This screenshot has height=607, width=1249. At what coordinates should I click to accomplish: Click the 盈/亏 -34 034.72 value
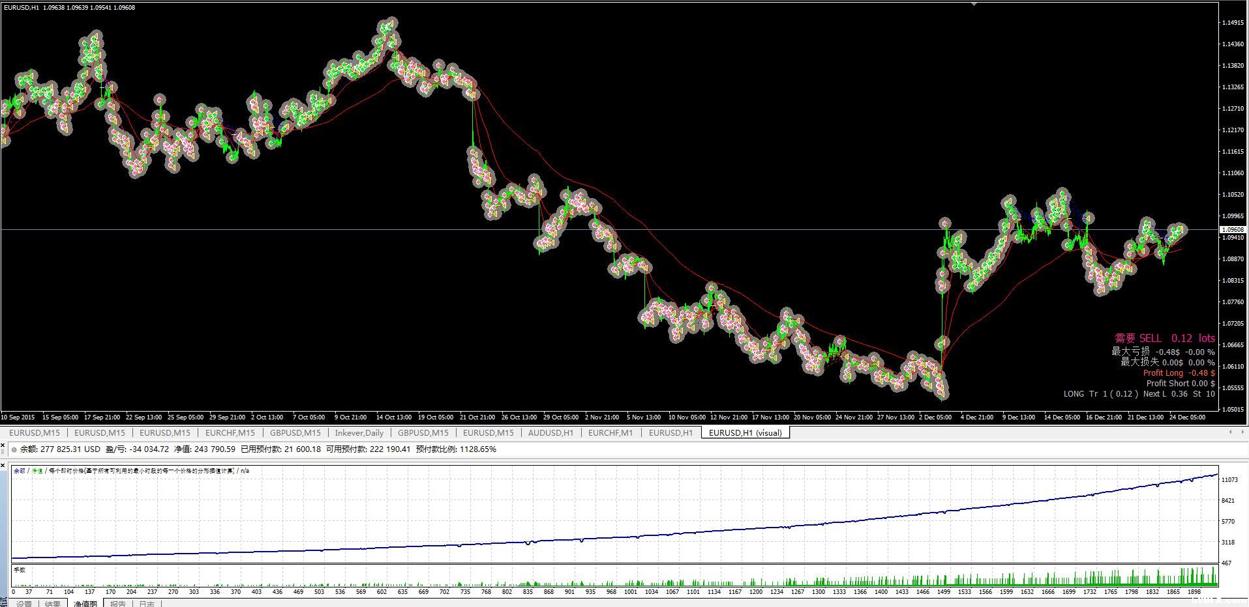tap(137, 449)
